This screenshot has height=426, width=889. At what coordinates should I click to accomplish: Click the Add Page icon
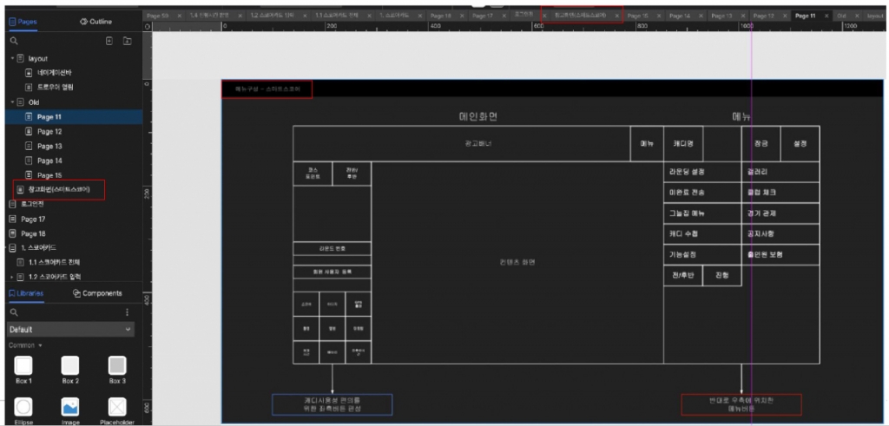pyautogui.click(x=109, y=41)
